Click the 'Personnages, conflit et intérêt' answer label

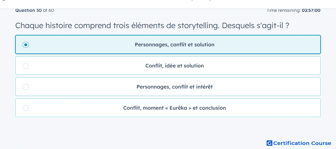click(174, 87)
